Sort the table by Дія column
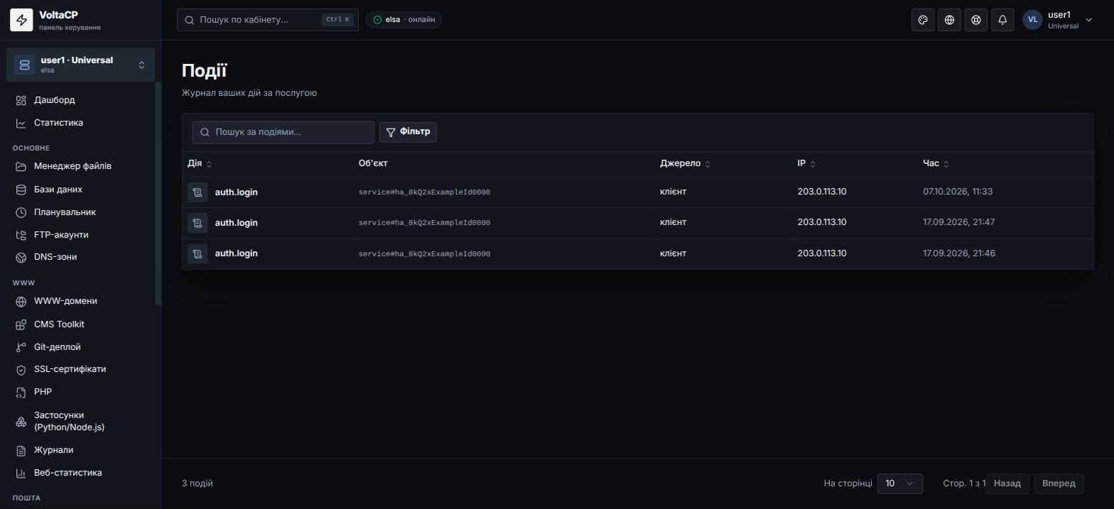This screenshot has height=509, width=1114. 200,163
